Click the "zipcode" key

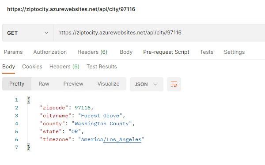[x=54, y=108]
